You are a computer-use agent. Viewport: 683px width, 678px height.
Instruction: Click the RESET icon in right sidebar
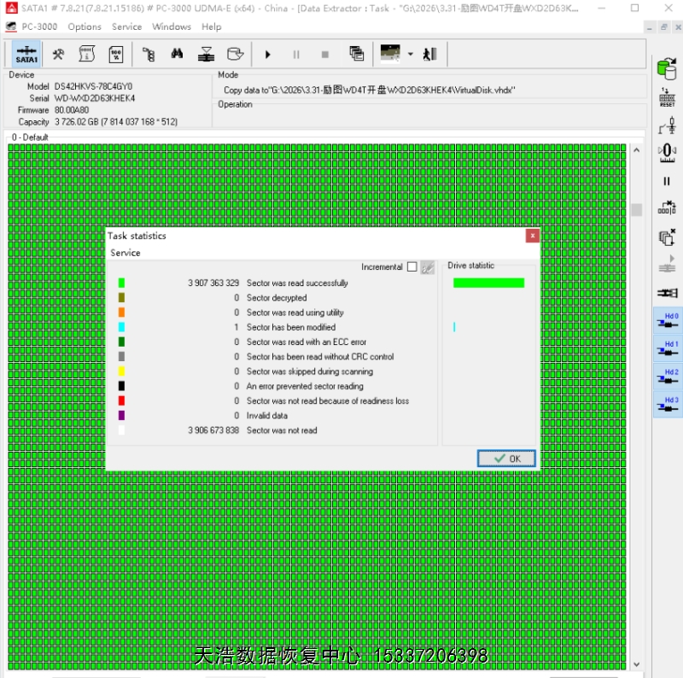point(667,97)
